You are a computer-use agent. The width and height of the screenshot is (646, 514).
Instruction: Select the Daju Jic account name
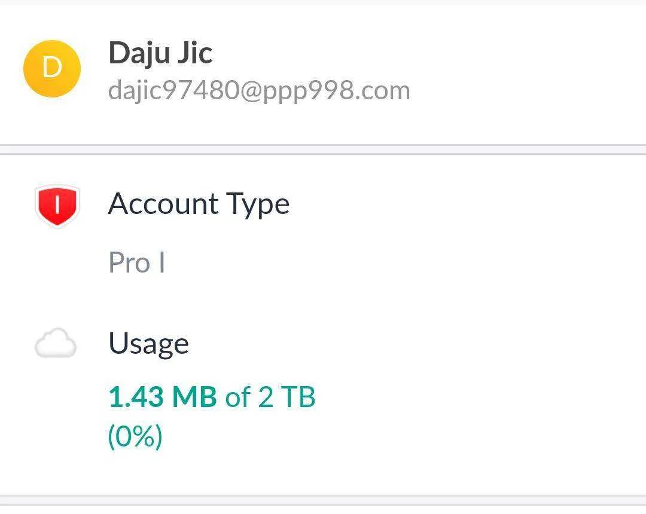(x=160, y=54)
